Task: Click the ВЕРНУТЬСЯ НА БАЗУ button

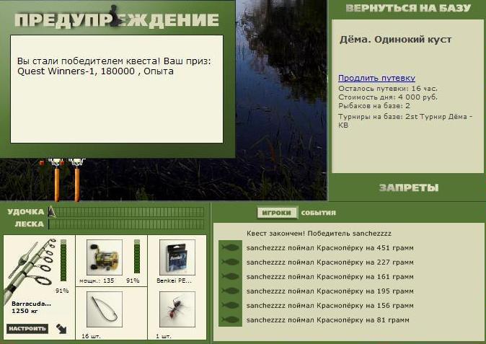Action: tap(408, 8)
